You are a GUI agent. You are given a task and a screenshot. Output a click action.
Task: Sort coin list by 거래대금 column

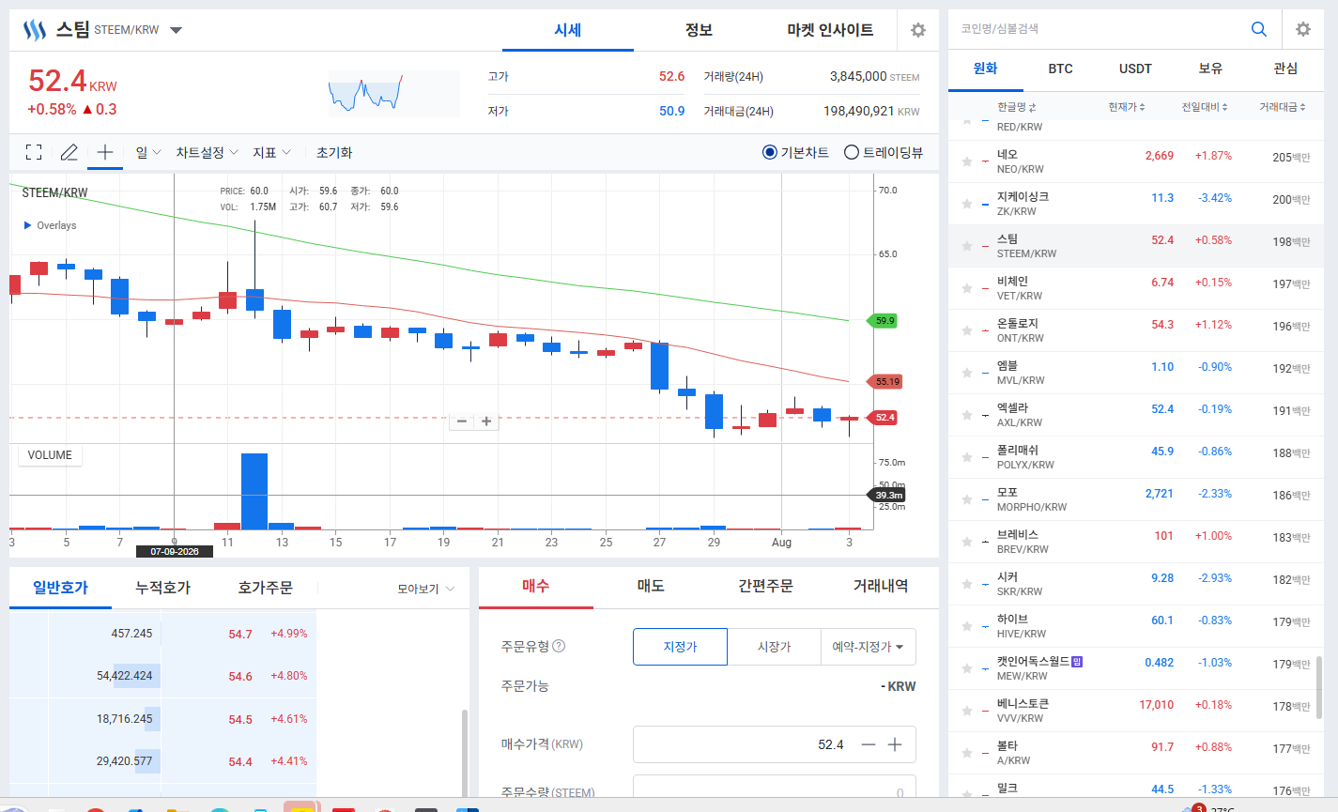click(x=1283, y=107)
